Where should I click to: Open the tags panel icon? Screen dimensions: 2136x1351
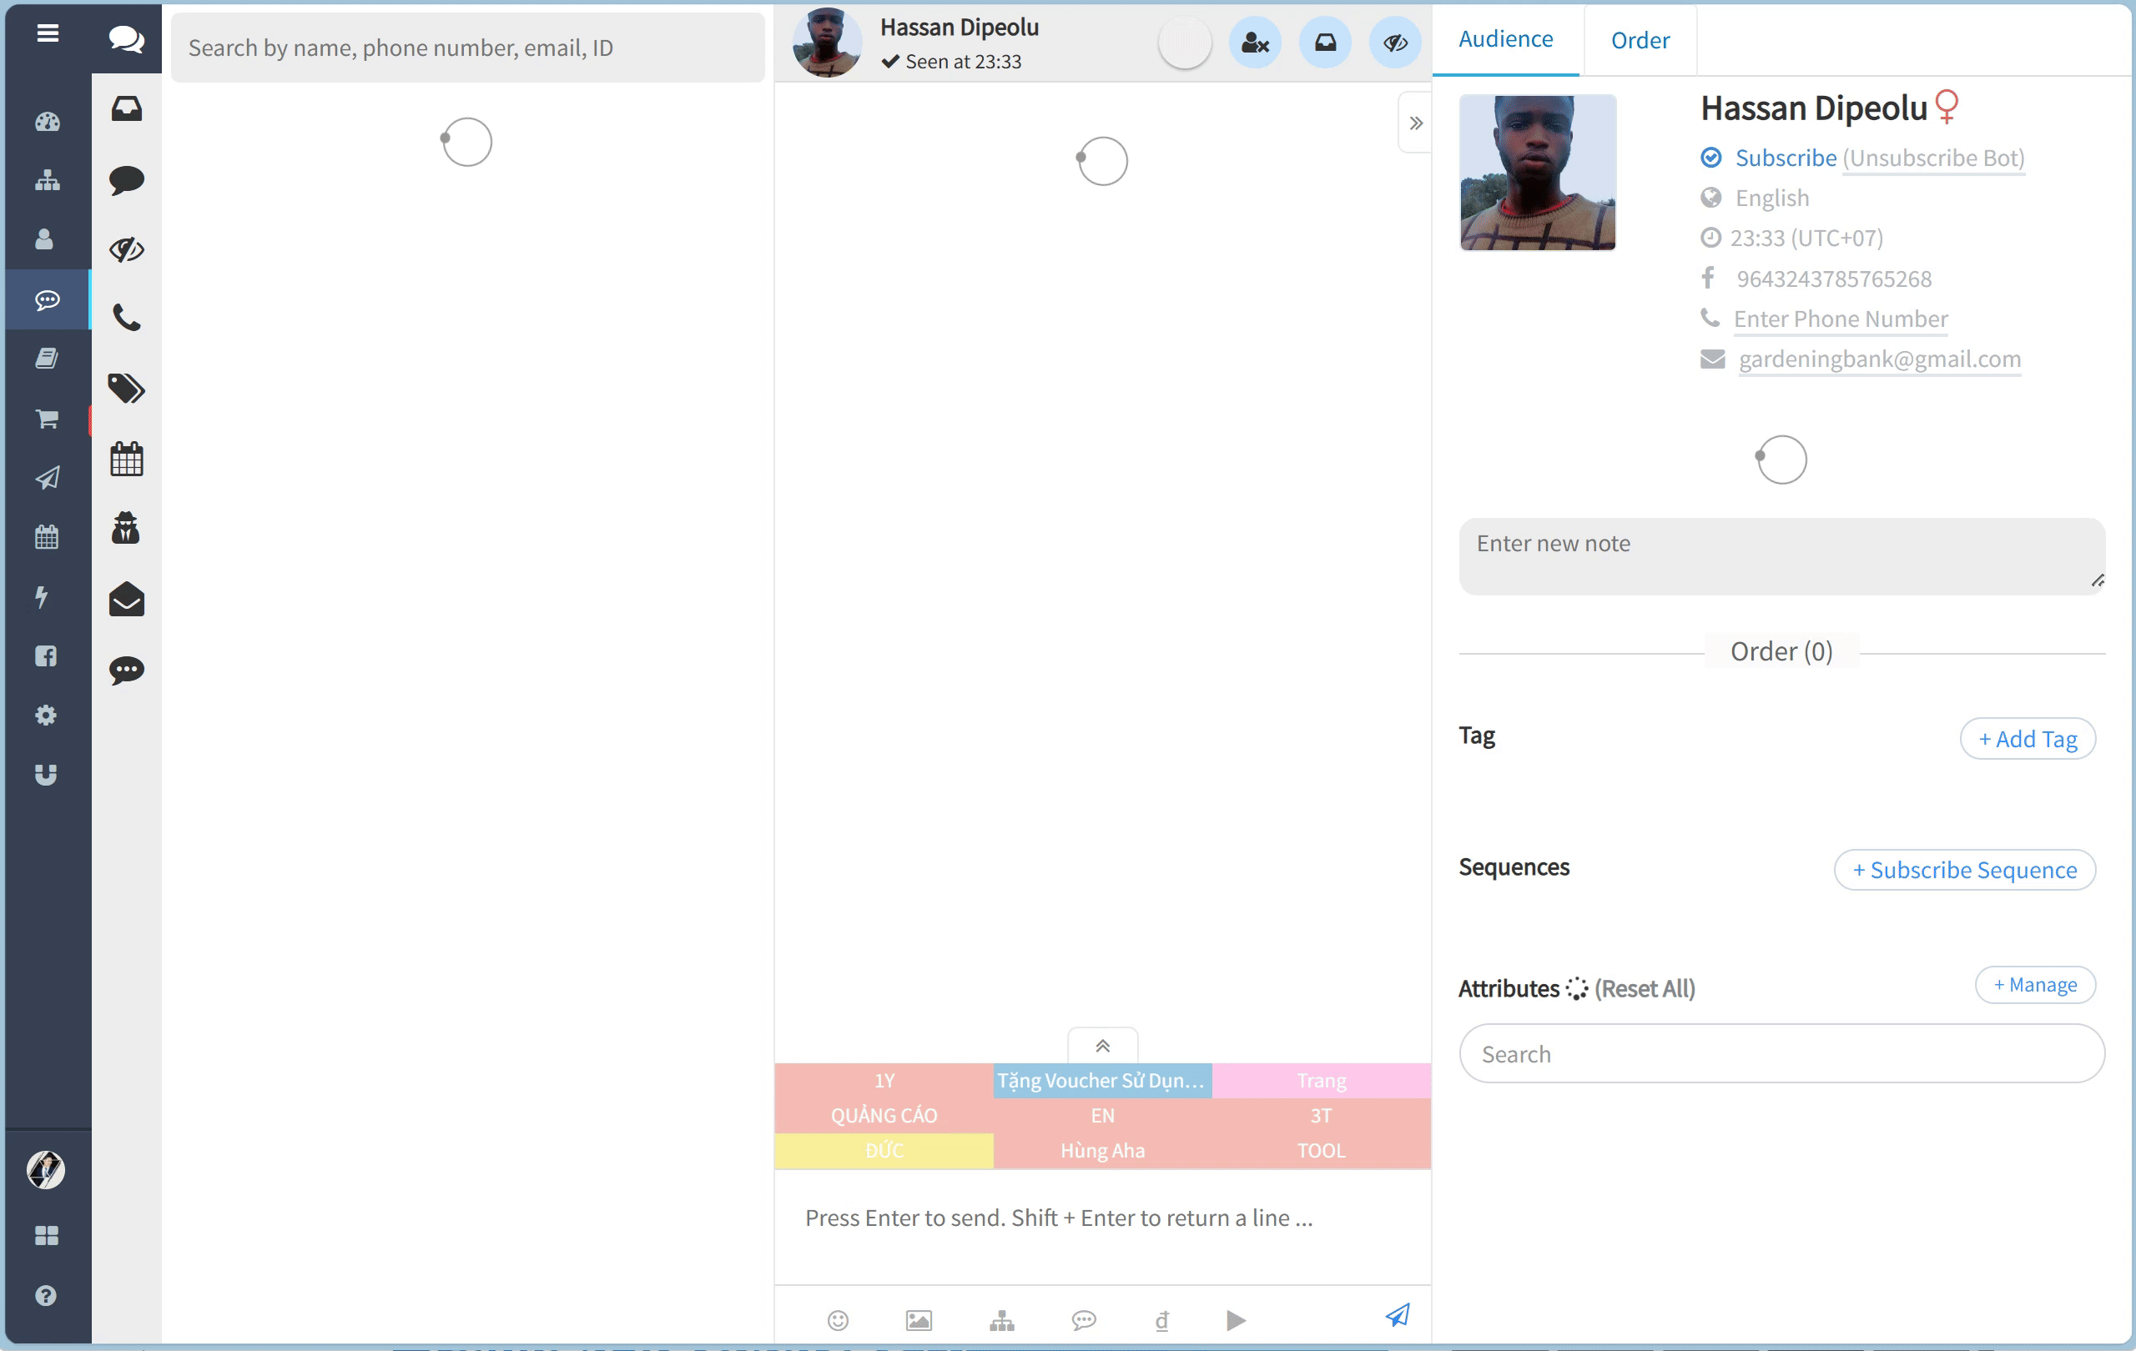click(x=126, y=389)
